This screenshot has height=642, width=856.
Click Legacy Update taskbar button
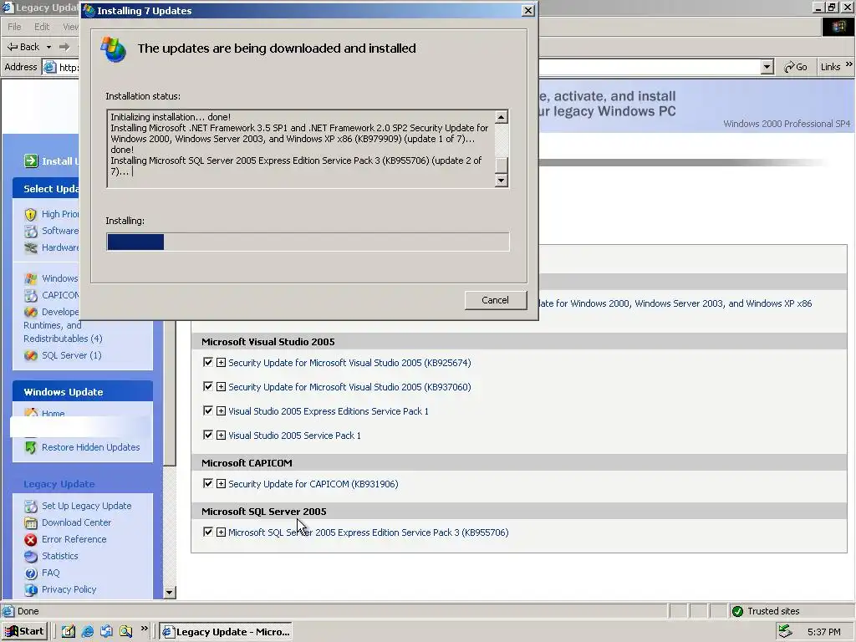[x=226, y=632]
